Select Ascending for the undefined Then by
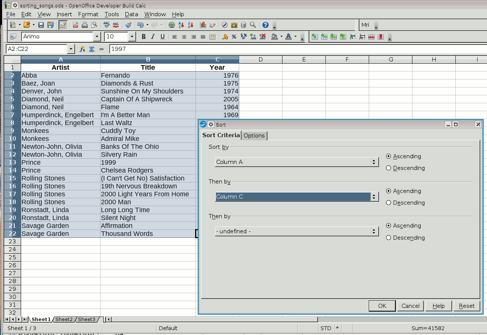Image resolution: width=487 pixels, height=335 pixels. (389, 226)
